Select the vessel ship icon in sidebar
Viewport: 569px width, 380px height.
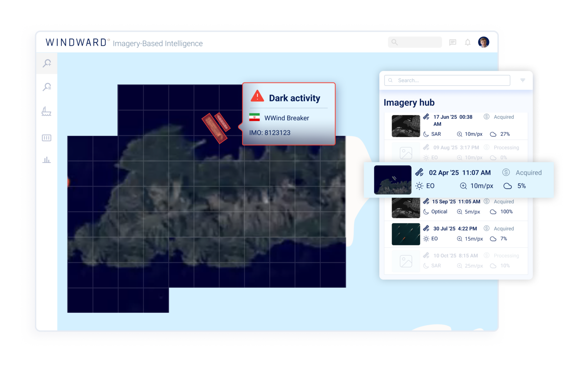point(46,112)
